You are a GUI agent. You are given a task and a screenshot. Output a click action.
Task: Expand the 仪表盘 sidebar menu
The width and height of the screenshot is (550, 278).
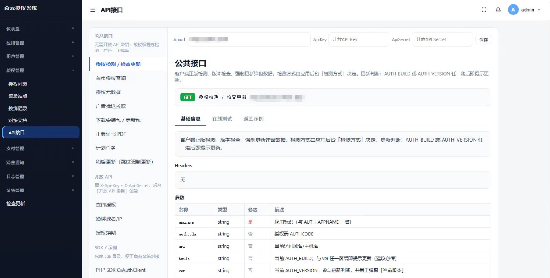click(41, 29)
